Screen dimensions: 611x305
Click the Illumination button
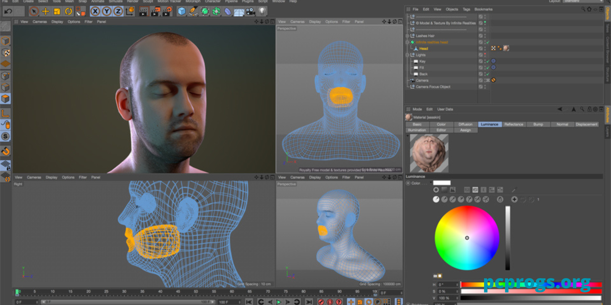(417, 130)
